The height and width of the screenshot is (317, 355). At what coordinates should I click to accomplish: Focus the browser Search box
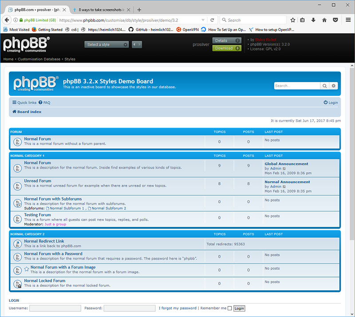(x=252, y=20)
